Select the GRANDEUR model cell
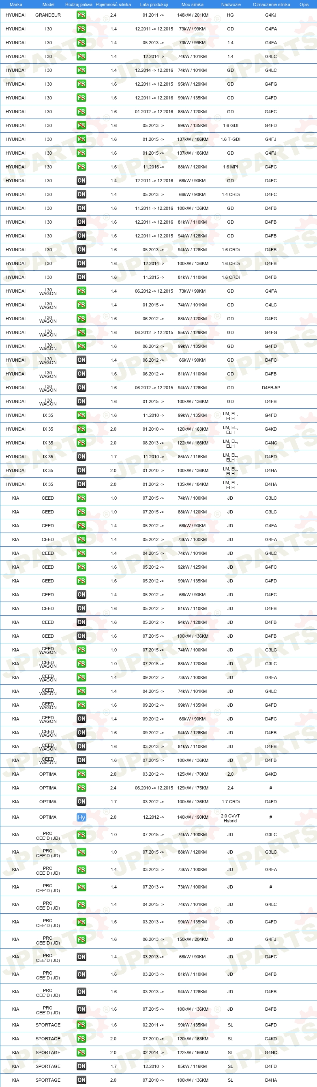The image size is (317, 1087). 48,15
